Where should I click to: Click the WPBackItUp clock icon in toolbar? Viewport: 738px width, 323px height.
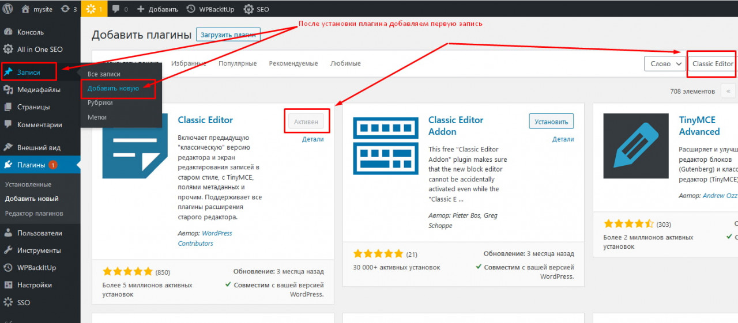tap(191, 9)
